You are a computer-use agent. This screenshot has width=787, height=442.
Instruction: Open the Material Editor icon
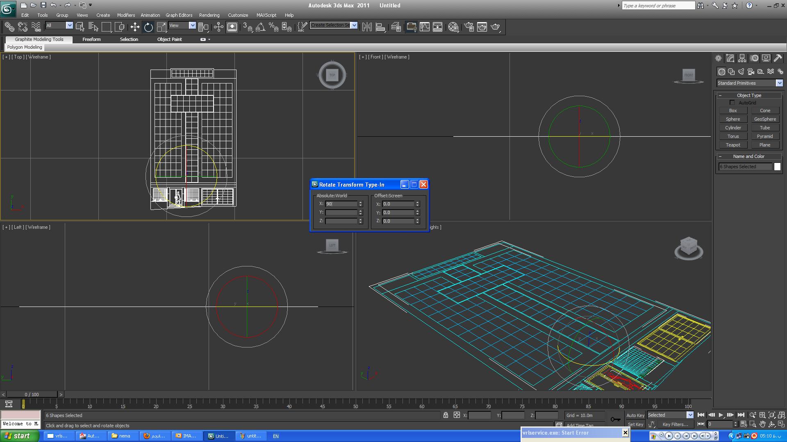[x=453, y=27]
